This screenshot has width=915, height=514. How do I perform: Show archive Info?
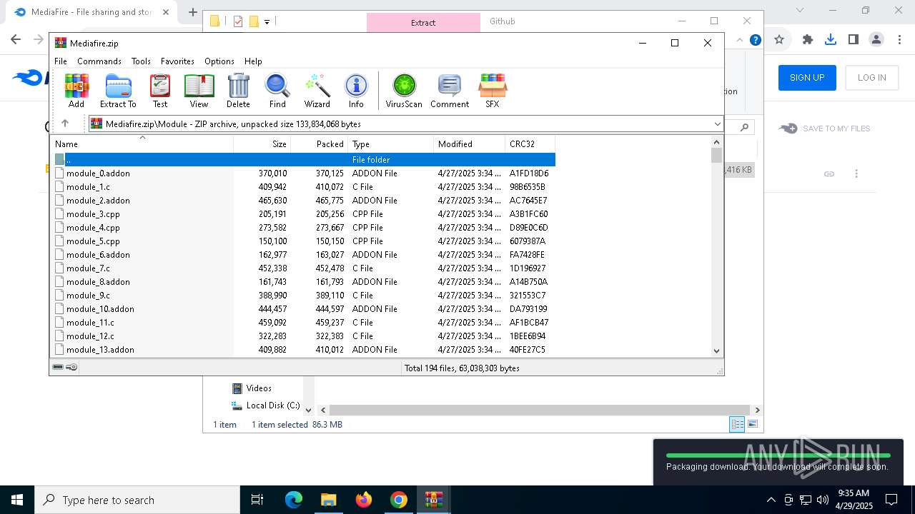(356, 91)
